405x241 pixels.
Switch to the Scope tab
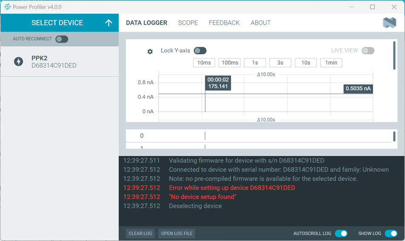tap(188, 23)
